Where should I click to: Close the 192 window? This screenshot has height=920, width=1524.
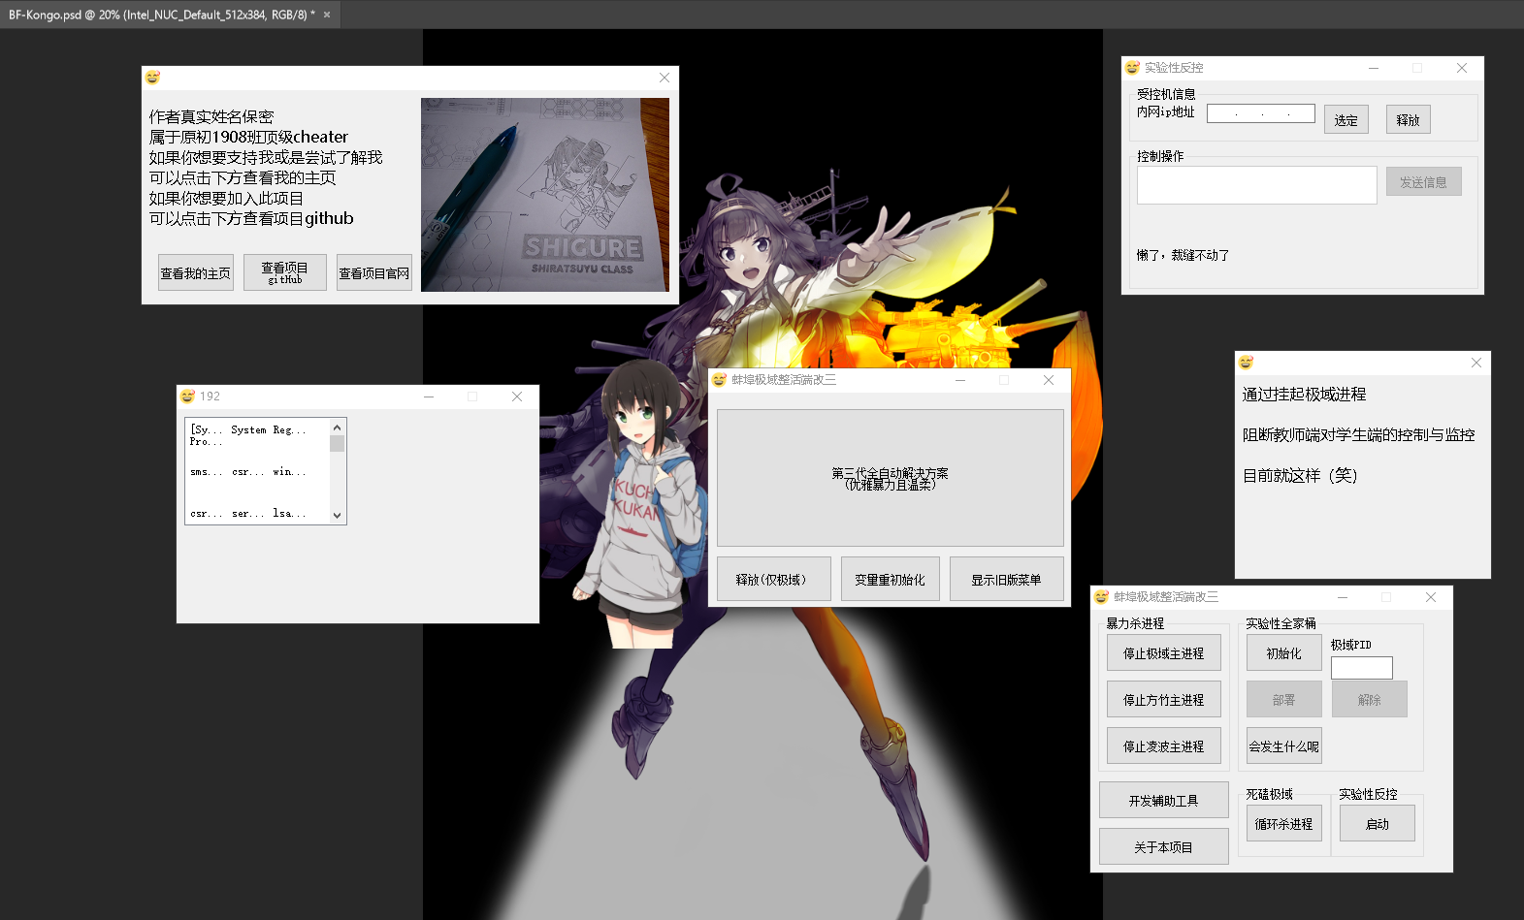point(517,397)
